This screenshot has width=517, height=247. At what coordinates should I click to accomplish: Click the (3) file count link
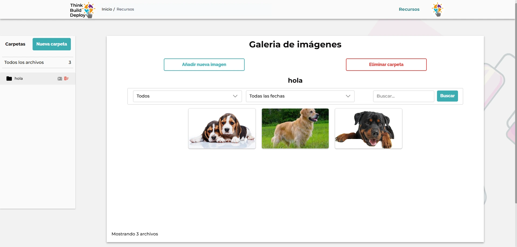(60, 78)
